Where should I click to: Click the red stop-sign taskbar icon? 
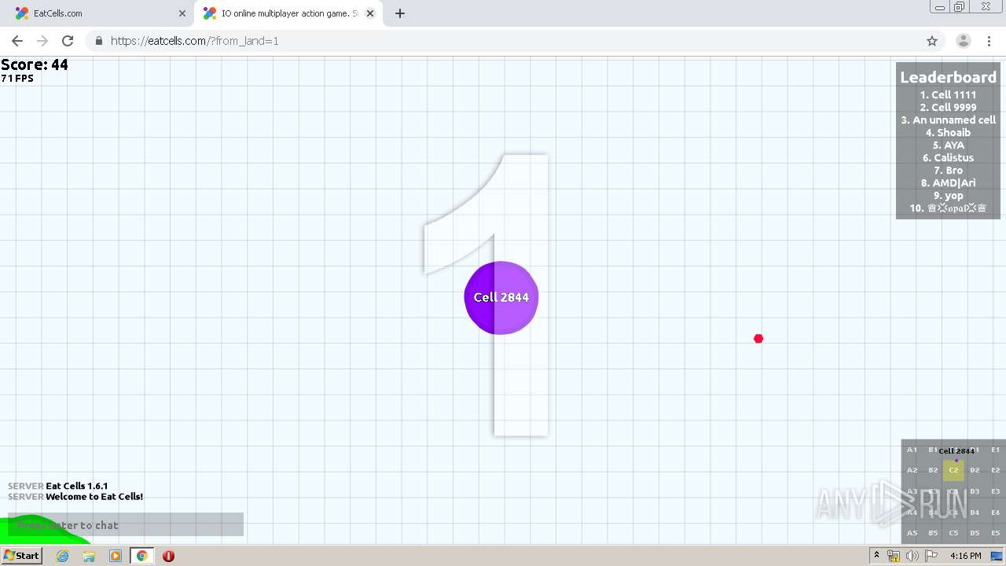click(168, 556)
